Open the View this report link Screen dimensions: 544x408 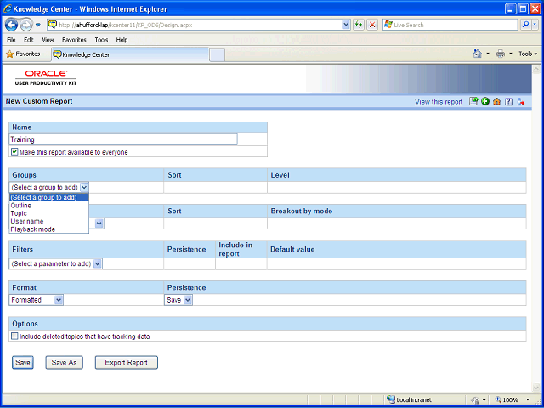(439, 102)
